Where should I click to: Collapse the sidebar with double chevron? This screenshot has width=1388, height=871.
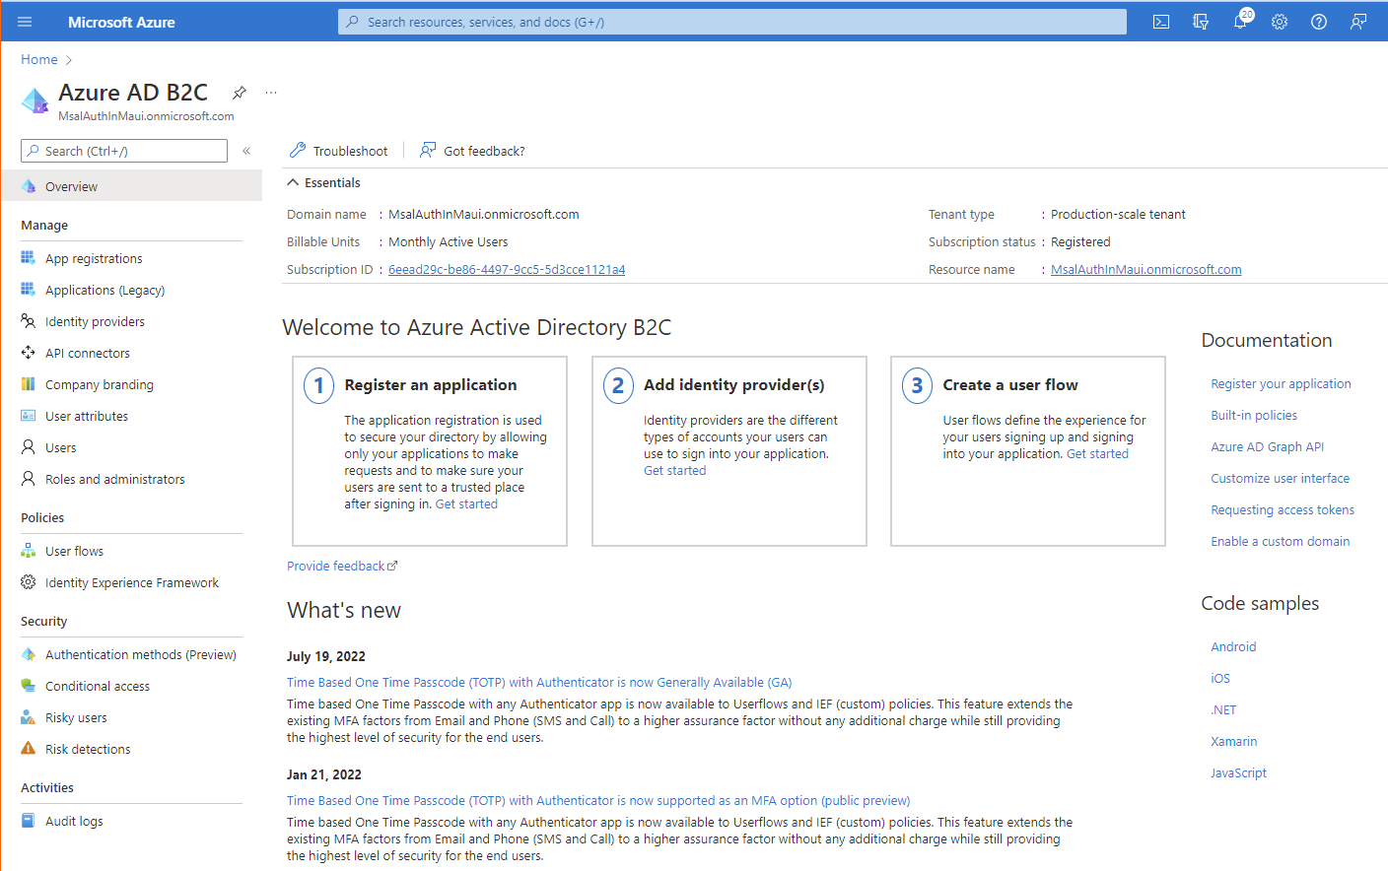point(246,151)
